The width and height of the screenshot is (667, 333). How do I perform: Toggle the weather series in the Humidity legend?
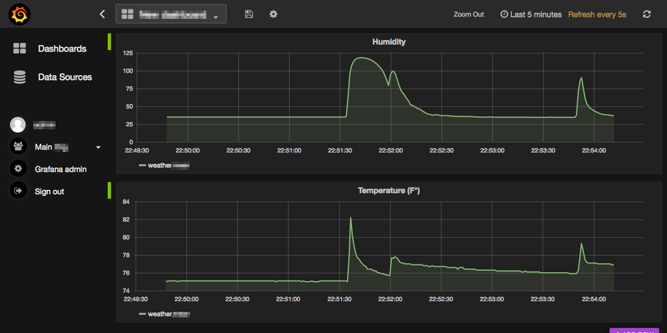coord(168,165)
